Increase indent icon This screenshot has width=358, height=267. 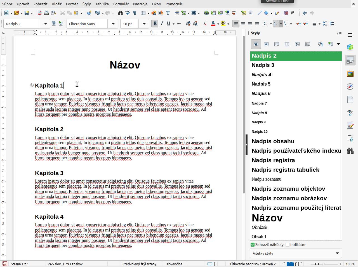[299, 24]
